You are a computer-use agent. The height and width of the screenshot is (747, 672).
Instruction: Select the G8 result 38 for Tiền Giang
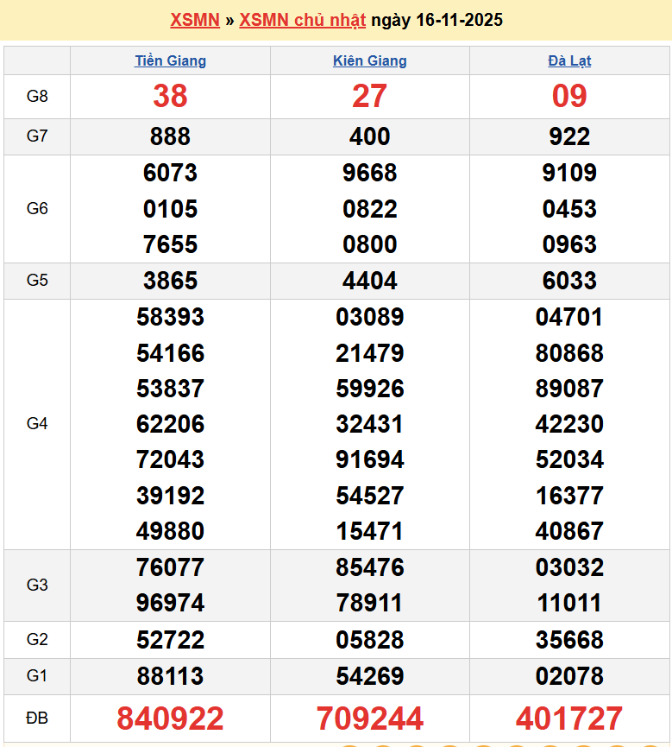click(170, 96)
